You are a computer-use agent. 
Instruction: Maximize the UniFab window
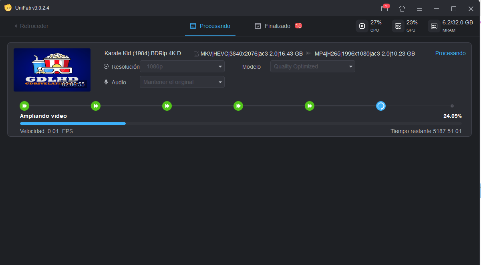pos(454,8)
